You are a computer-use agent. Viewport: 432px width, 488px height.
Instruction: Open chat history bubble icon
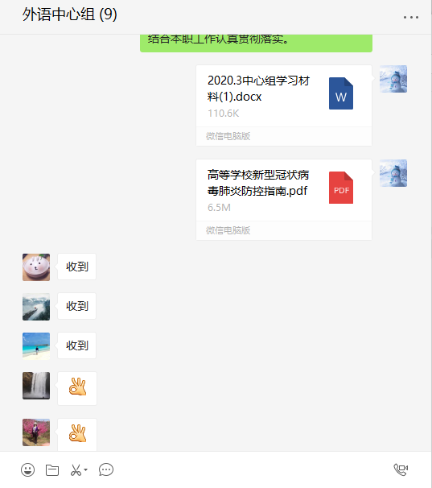(106, 470)
